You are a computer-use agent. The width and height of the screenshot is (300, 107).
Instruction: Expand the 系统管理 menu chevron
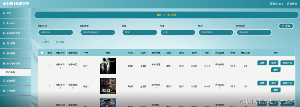28,81
